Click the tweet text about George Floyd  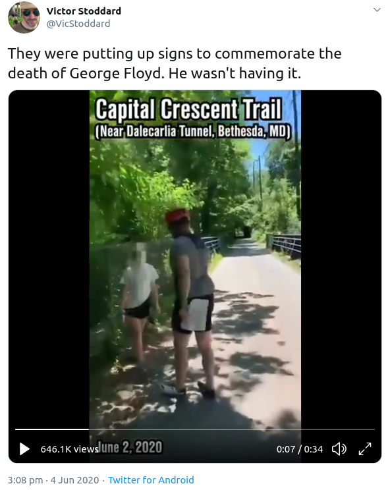click(175, 63)
